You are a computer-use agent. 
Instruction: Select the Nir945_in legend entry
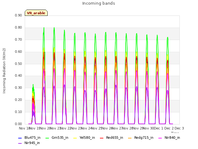click(29, 143)
